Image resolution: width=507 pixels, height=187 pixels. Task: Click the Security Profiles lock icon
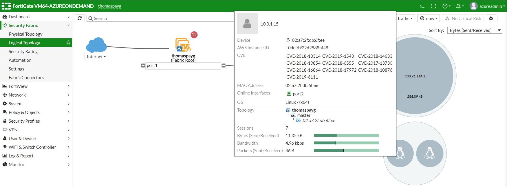point(5,121)
